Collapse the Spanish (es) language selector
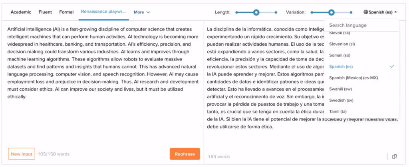Screen dimensions: 409x167 pos(380,12)
